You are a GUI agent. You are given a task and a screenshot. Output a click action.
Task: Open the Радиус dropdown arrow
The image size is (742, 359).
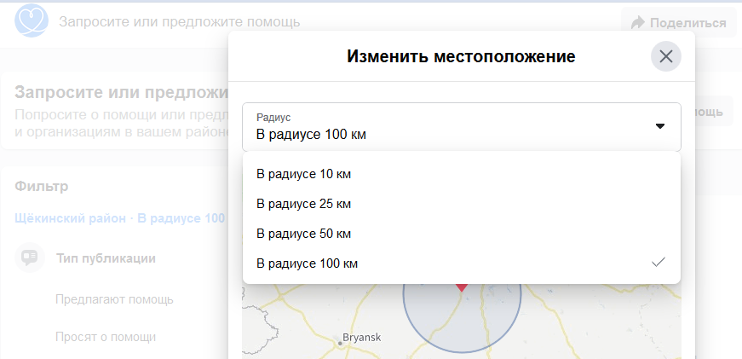pyautogui.click(x=660, y=126)
